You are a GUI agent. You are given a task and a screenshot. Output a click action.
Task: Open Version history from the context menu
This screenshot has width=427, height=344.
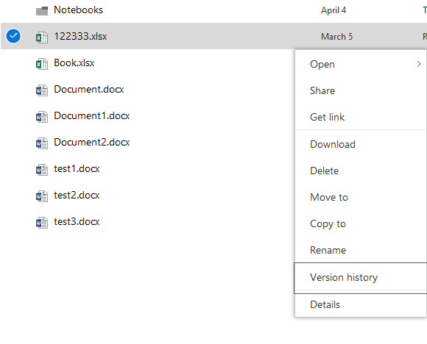click(x=361, y=277)
